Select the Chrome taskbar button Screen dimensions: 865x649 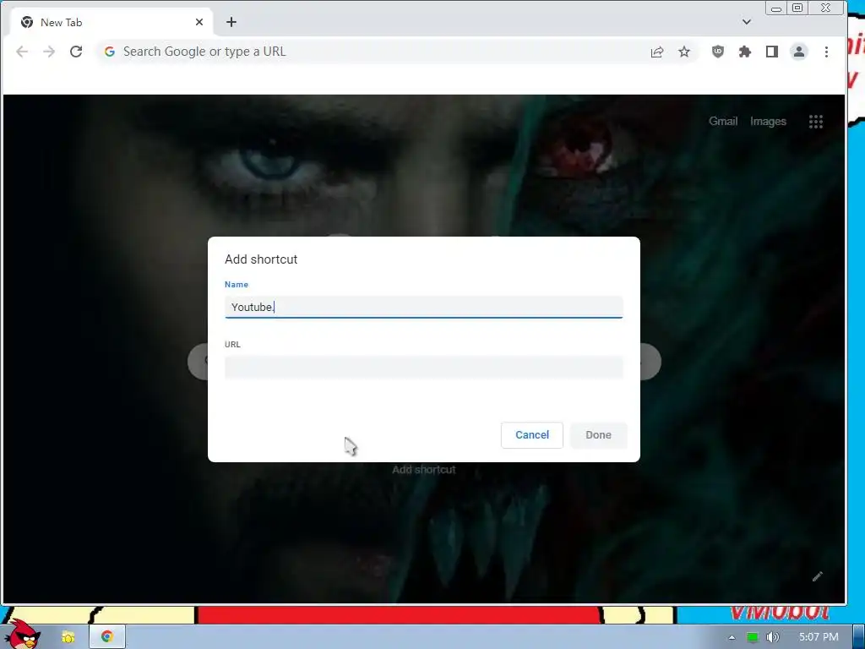pyautogui.click(x=107, y=636)
